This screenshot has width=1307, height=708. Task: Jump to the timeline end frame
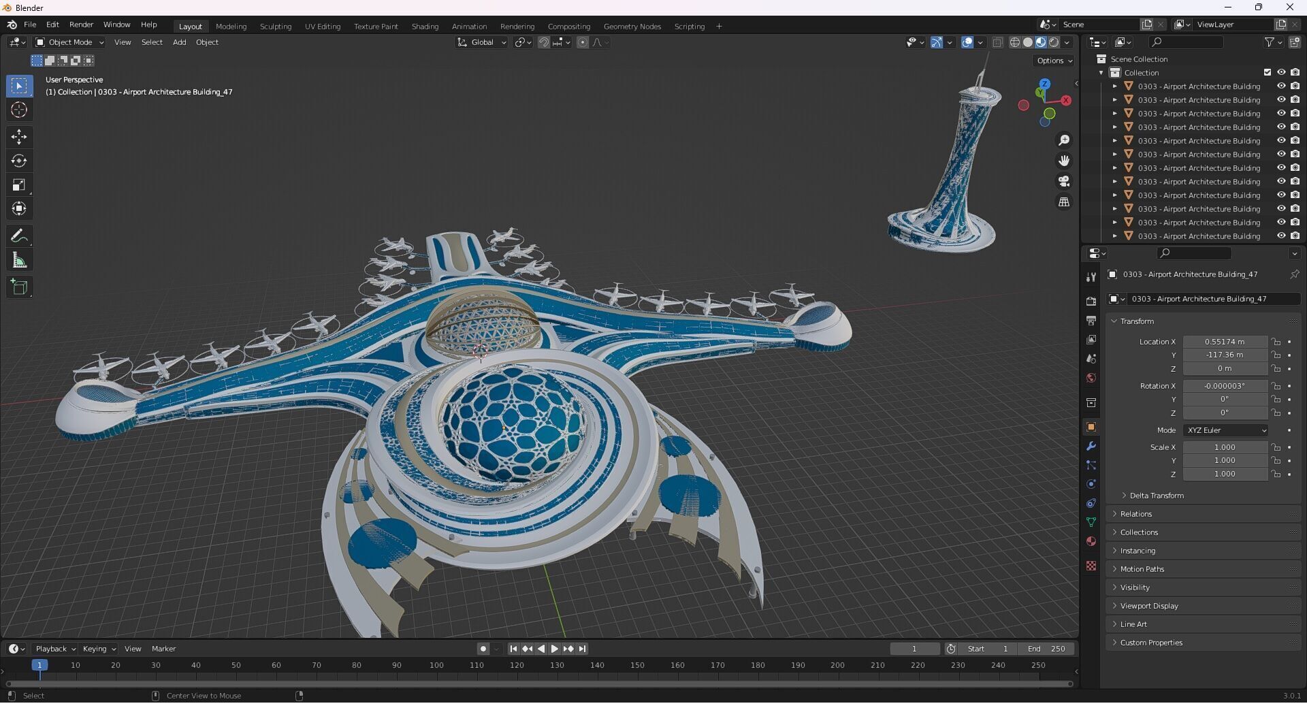582,649
